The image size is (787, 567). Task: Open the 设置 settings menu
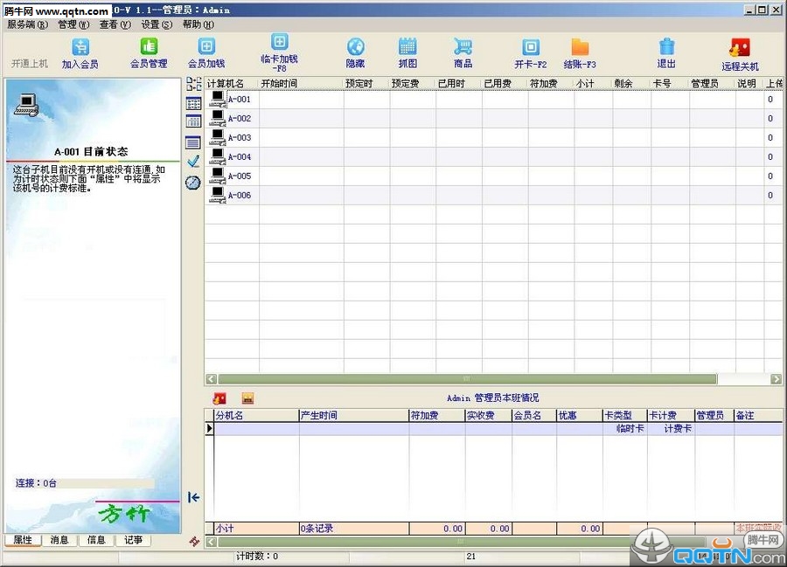coord(157,24)
